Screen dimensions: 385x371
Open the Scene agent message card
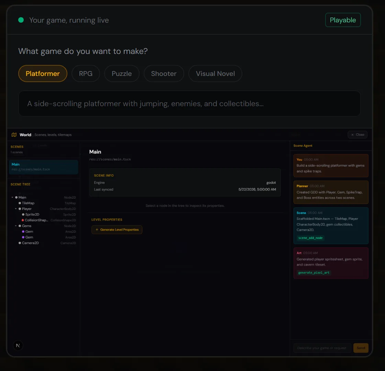(x=331, y=226)
